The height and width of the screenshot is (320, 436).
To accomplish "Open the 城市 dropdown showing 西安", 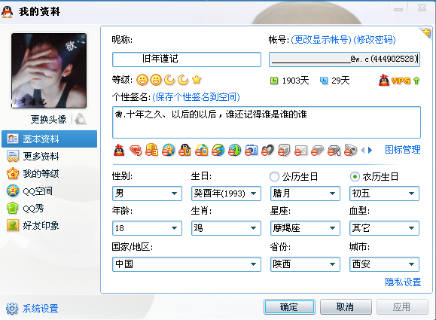I will [384, 264].
